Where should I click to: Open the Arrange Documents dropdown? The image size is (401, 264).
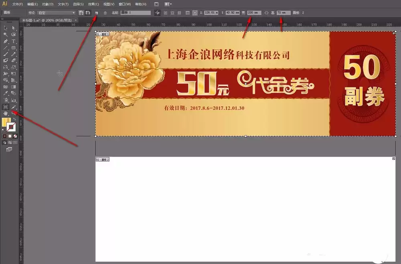[x=168, y=4]
